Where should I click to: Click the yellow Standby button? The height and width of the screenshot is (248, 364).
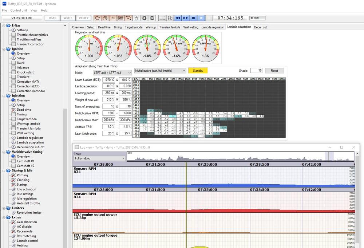(x=198, y=71)
